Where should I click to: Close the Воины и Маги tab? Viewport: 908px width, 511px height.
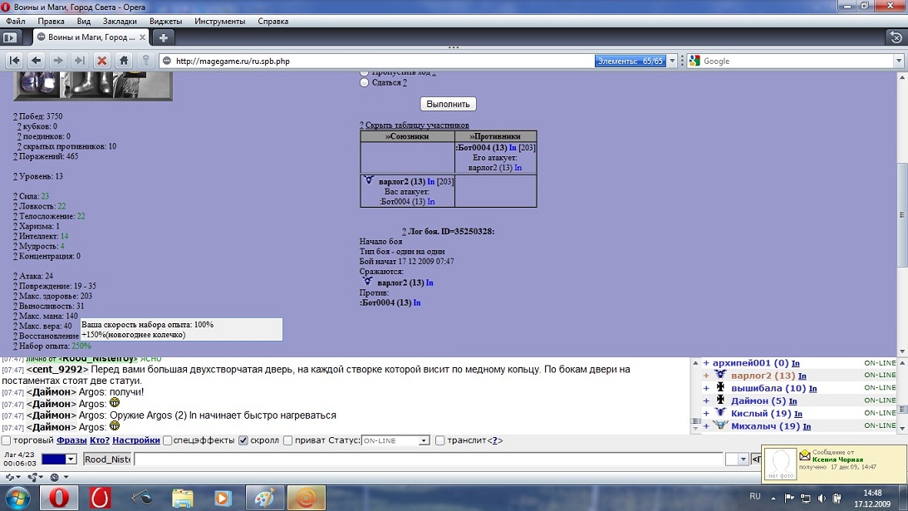tap(142, 37)
